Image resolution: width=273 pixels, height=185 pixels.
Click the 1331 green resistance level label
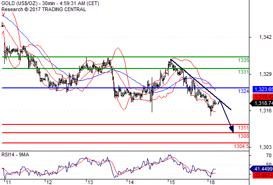click(243, 72)
